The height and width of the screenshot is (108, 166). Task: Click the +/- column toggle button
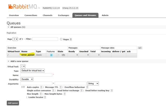point(140,48)
